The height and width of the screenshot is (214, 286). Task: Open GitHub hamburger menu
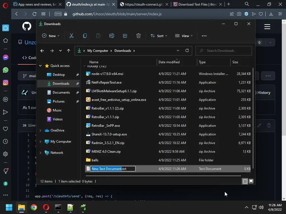point(267,27)
